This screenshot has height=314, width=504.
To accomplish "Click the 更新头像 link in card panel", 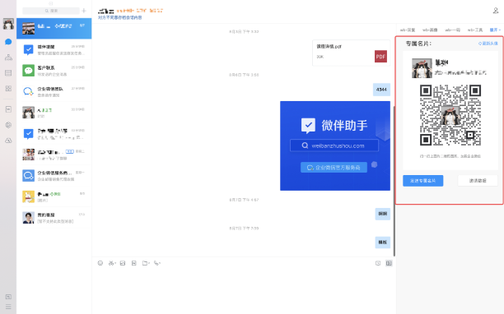I will [x=488, y=44].
